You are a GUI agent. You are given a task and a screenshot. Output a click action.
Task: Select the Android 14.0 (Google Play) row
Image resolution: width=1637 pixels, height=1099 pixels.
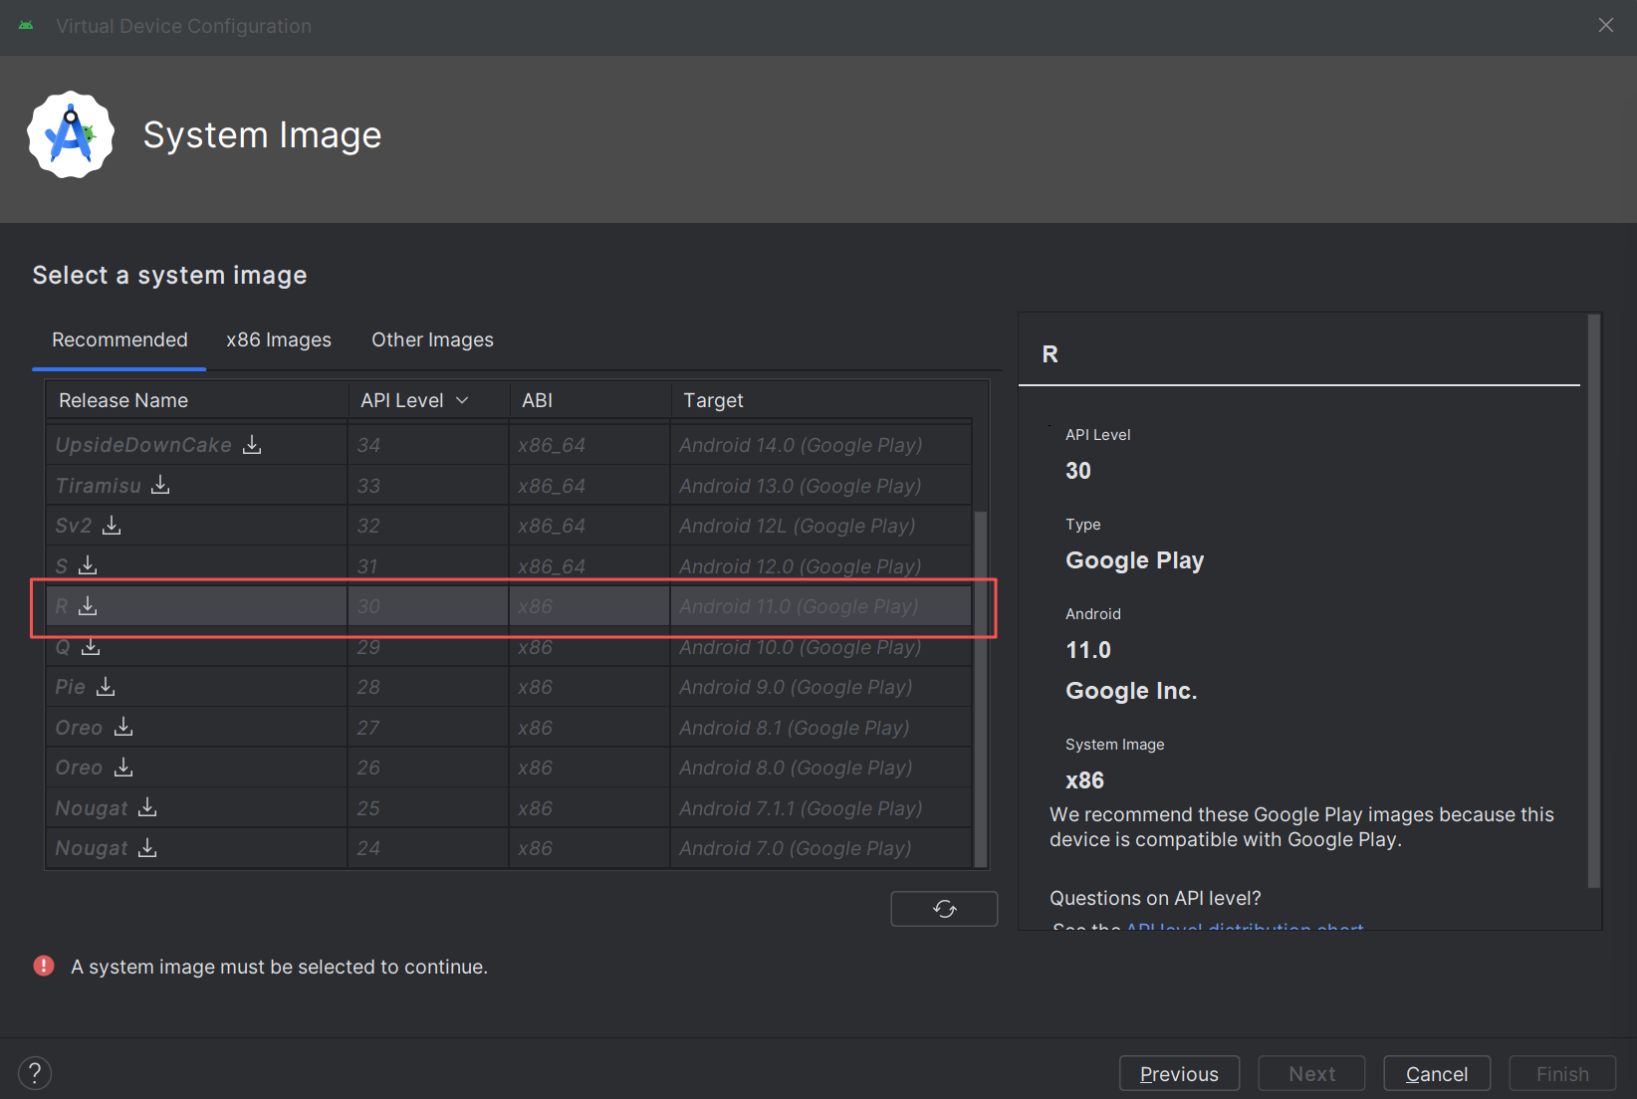click(x=509, y=445)
